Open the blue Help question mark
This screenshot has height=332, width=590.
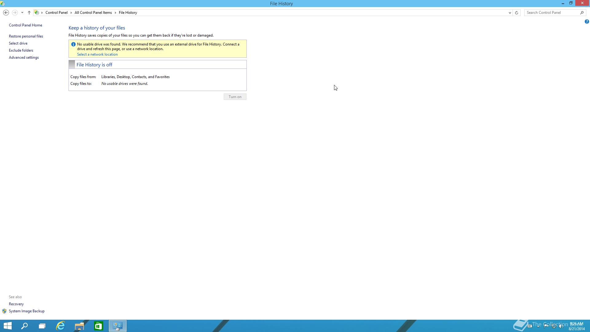tap(587, 22)
